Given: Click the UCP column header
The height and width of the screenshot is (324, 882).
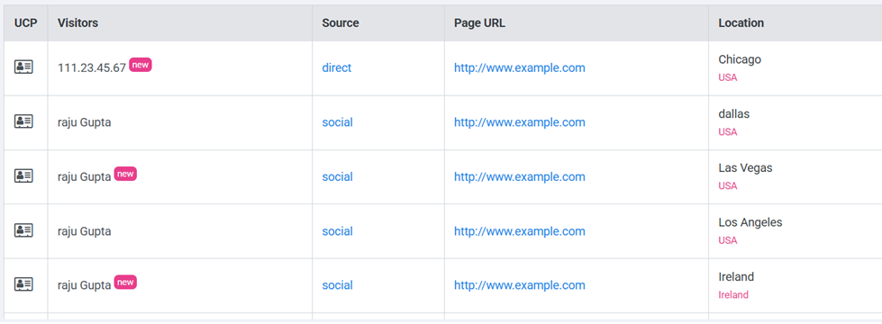Looking at the screenshot, I should pyautogui.click(x=26, y=23).
